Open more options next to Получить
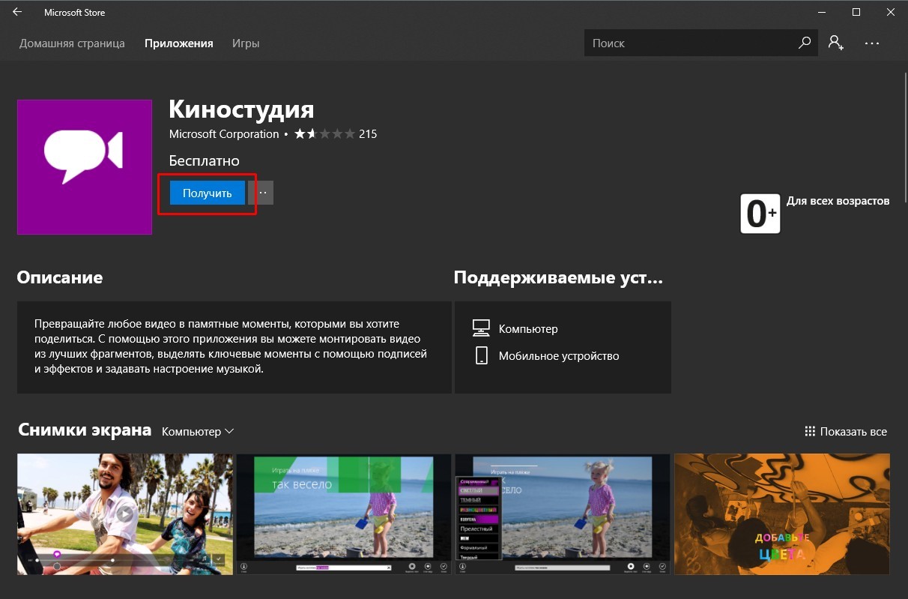 (x=261, y=193)
